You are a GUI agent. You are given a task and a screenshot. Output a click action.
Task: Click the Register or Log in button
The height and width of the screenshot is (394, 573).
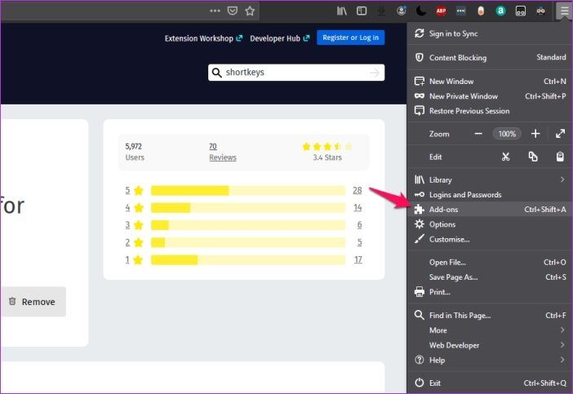coord(350,38)
